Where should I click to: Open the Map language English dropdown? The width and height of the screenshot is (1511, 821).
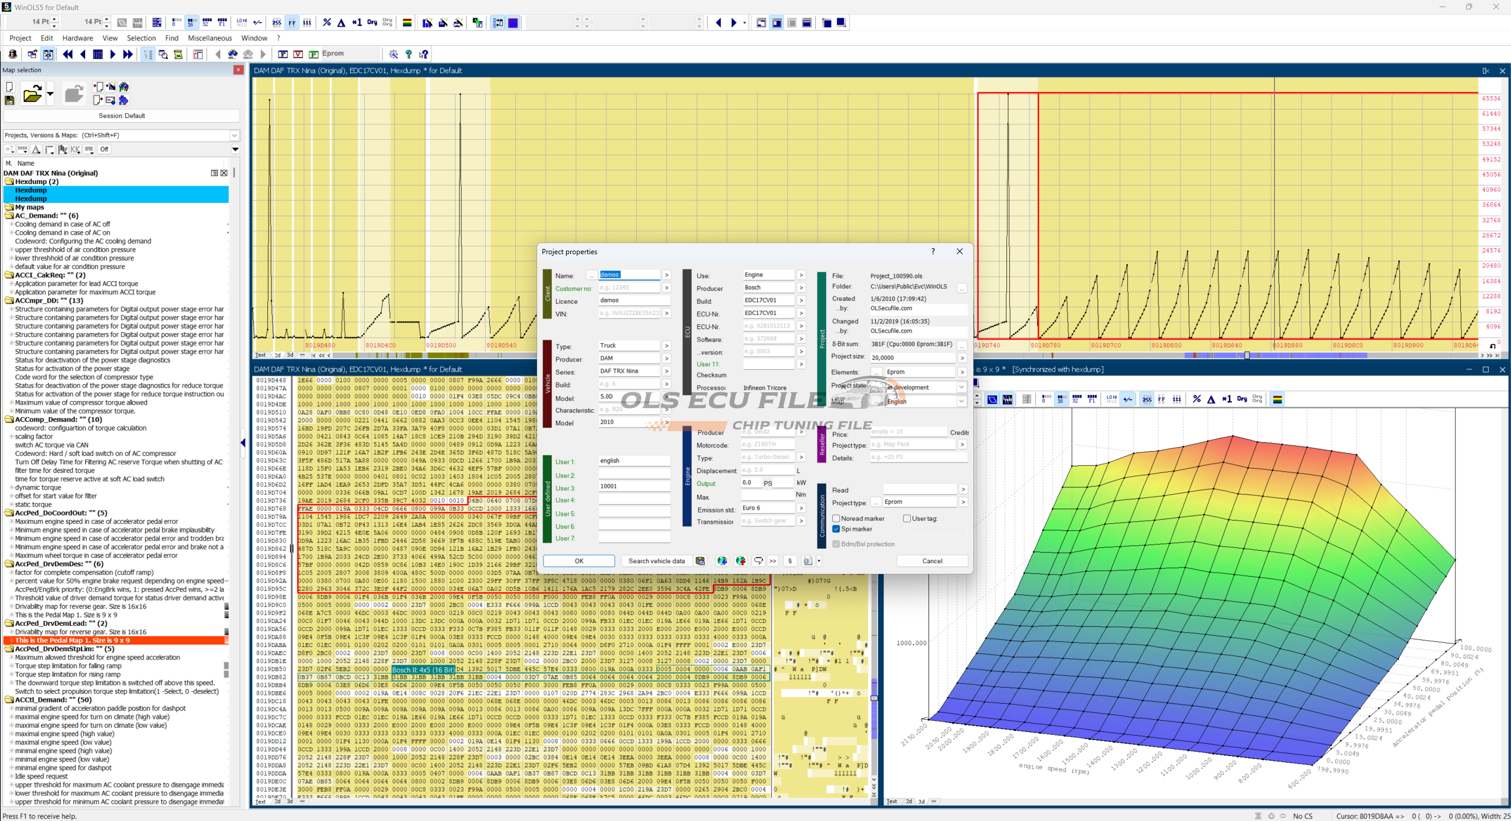(961, 402)
